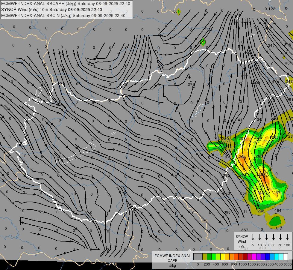Click the CAPE legend tick label 800
This screenshot has height=270, width=293.
pos(234,264)
